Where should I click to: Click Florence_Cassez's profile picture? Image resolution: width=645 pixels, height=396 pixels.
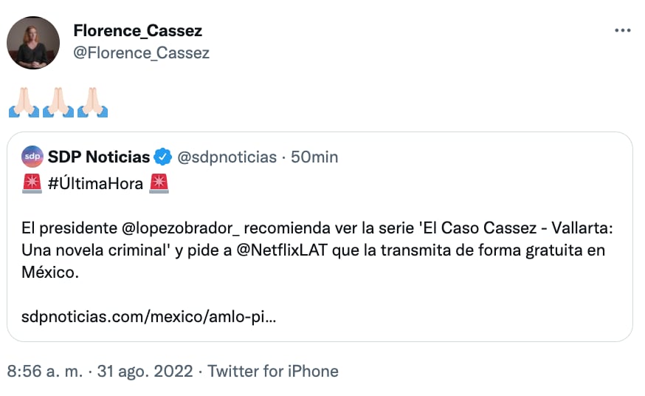coord(33,43)
